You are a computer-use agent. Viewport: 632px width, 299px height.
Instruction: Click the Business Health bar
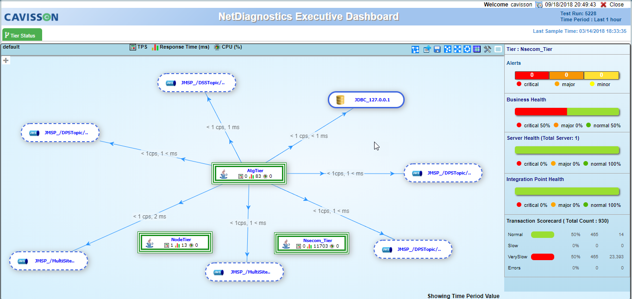[567, 112]
